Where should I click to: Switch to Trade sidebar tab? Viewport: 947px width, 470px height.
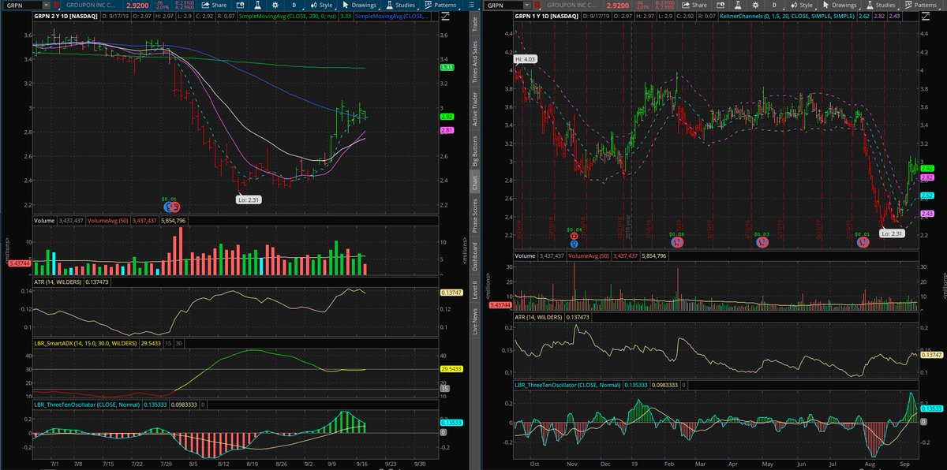click(x=474, y=23)
